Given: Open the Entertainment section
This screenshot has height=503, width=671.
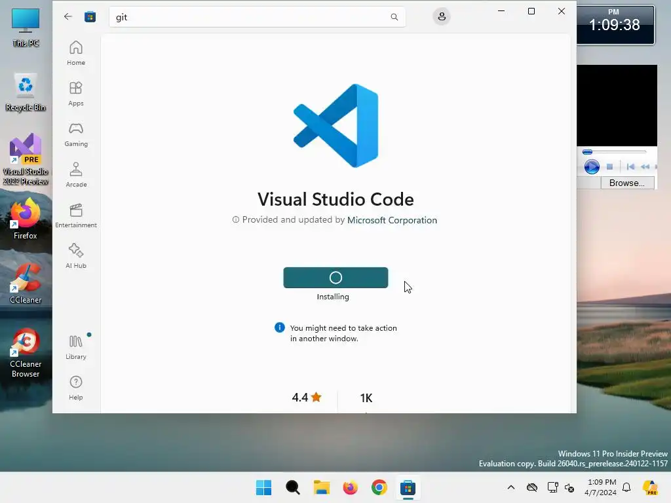Looking at the screenshot, I should (76, 215).
